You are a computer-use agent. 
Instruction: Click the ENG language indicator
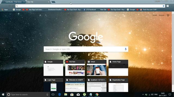[x=156, y=95]
